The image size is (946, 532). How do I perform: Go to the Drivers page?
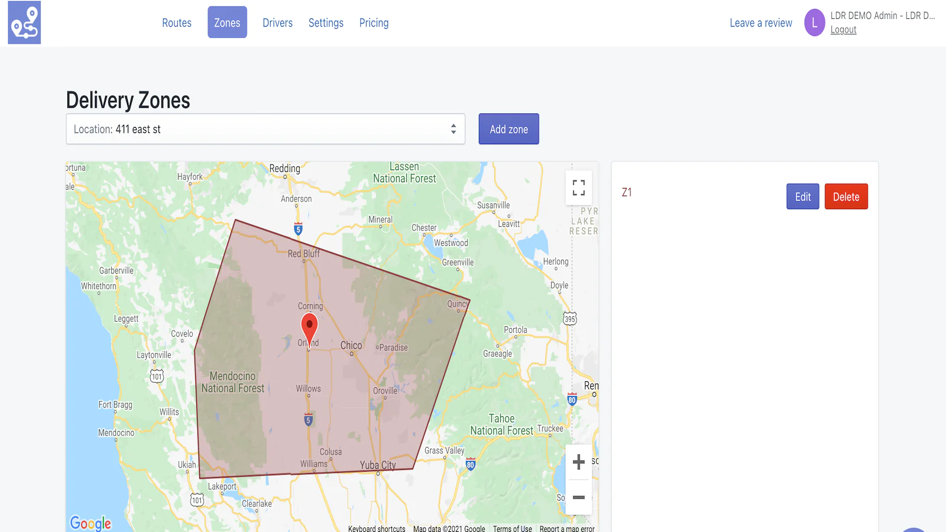point(277,23)
